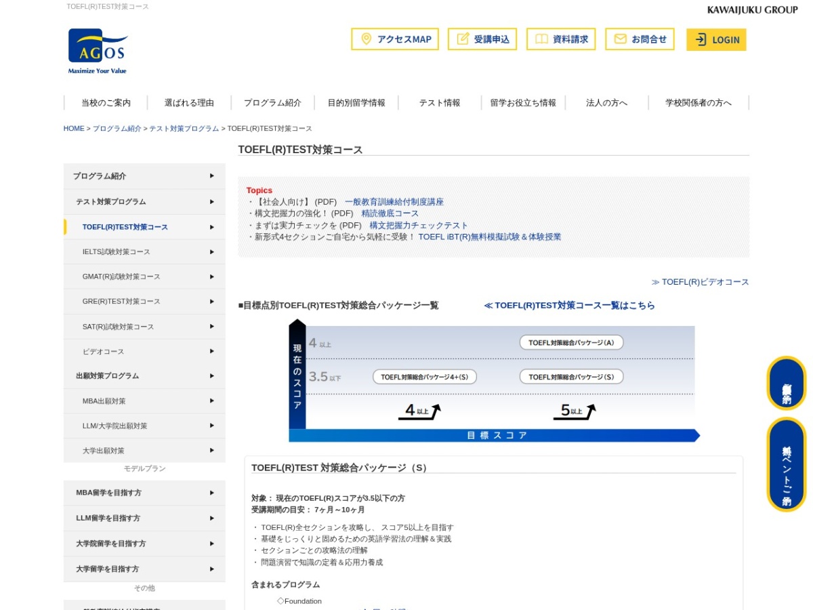
Task: Click the 5以上 target score arrow graphic
Action: [x=575, y=411]
